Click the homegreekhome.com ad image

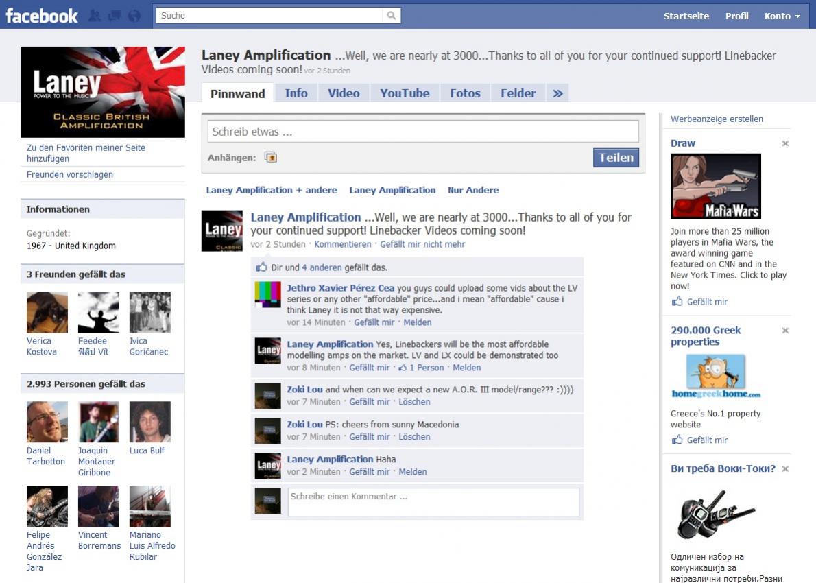pyautogui.click(x=716, y=377)
